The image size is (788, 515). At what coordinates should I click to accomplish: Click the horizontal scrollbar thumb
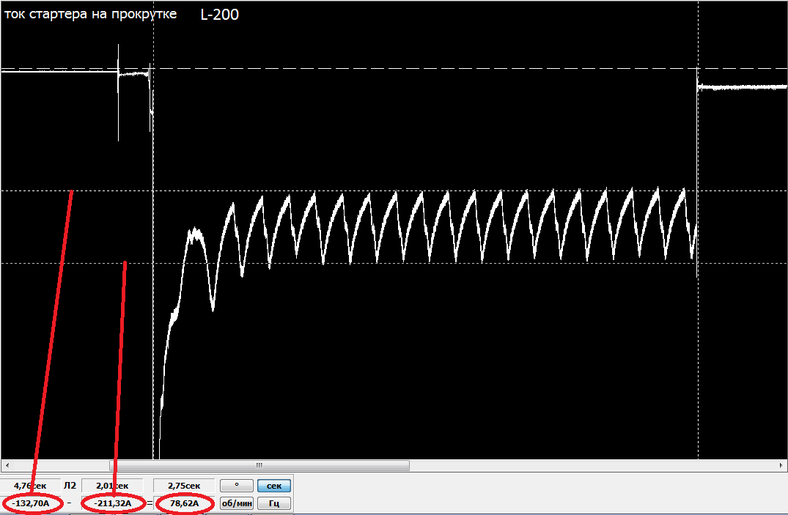point(259,465)
